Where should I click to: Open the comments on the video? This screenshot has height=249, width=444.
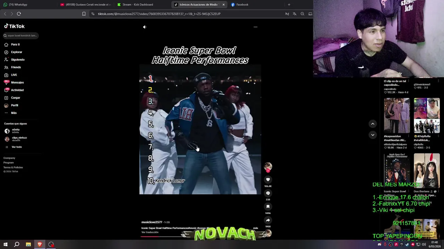(x=268, y=193)
